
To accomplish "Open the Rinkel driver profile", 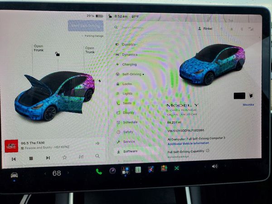I will pyautogui.click(x=205, y=29).
